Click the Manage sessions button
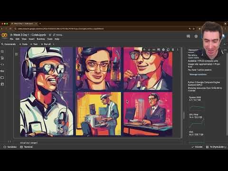This screenshot has height=171, width=228. click(x=198, y=75)
